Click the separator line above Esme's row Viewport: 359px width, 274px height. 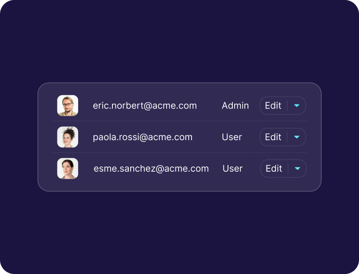pos(179,153)
